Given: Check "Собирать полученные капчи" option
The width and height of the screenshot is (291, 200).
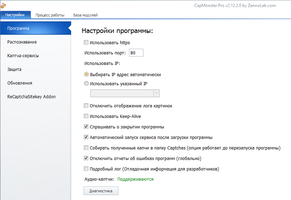Looking at the screenshot, I should click(86, 148).
